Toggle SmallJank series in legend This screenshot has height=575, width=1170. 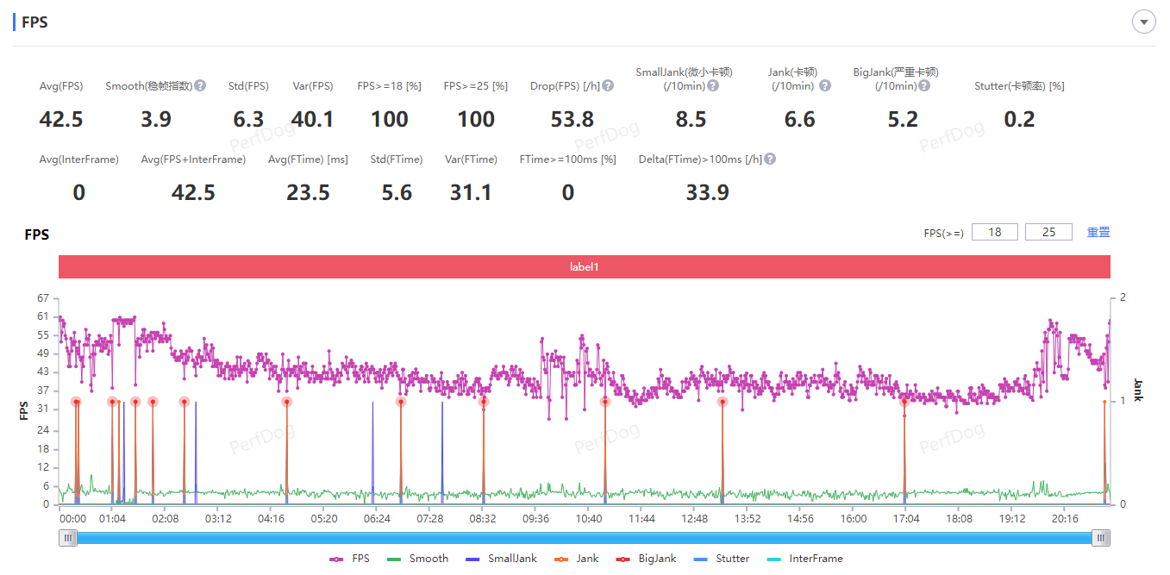click(500, 559)
